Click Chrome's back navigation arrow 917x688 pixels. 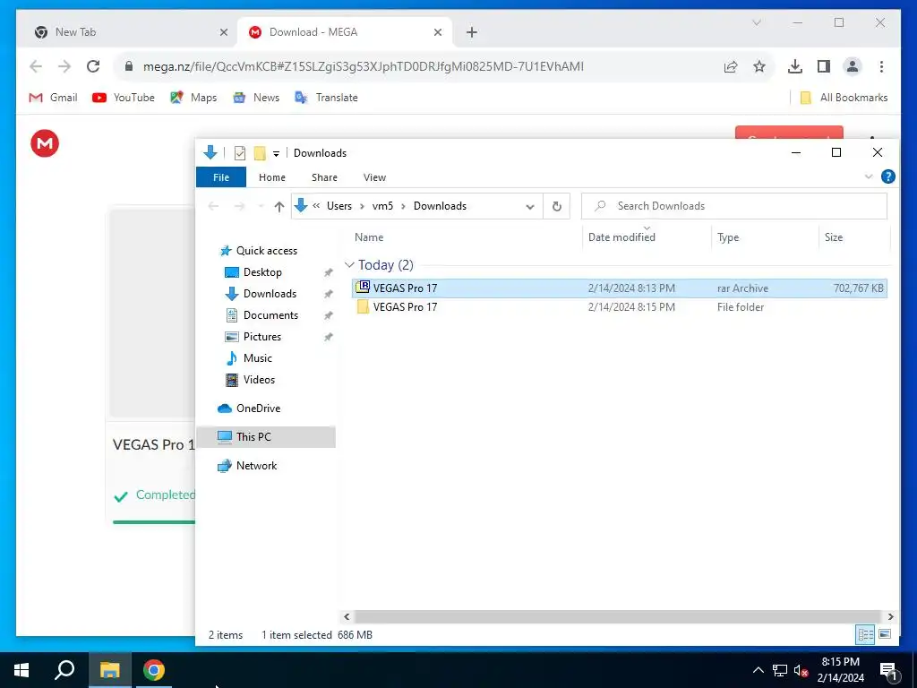pyautogui.click(x=36, y=66)
